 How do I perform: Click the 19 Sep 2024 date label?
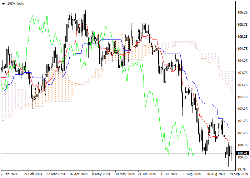[x=239, y=174]
